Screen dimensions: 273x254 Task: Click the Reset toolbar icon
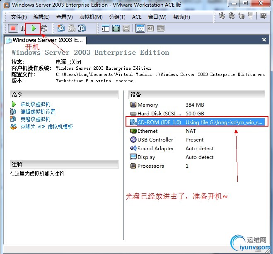(x=44, y=28)
